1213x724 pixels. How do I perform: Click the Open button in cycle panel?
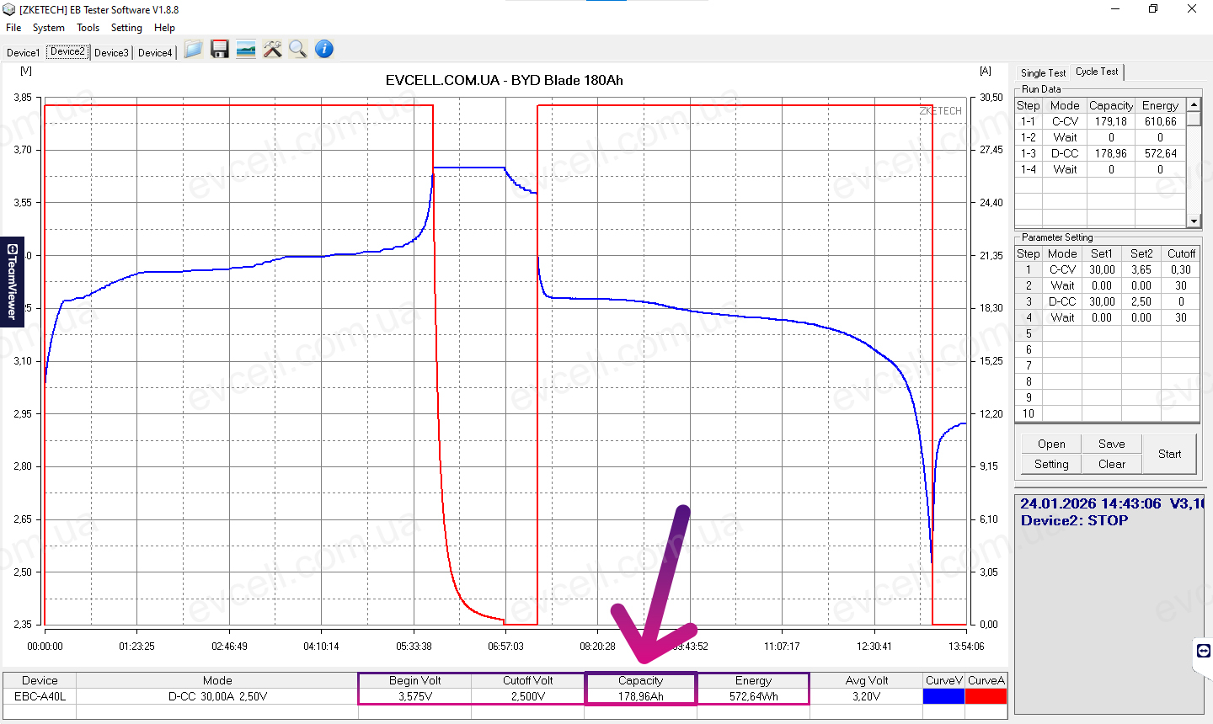pos(1051,444)
